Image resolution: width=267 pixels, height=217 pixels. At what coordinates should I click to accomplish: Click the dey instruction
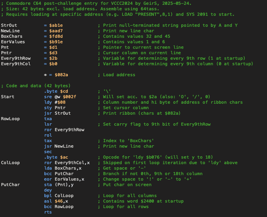tap(48, 190)
